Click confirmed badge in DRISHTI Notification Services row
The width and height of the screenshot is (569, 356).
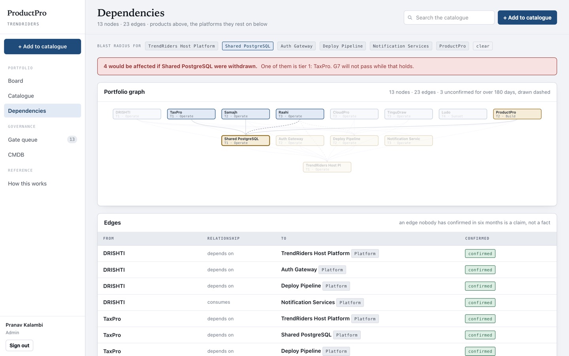[x=480, y=303]
